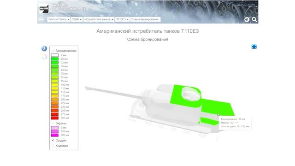The width and height of the screenshot is (295, 166).
Task: Click heading Американский истребитель танков T110E3
Action: pos(147,31)
